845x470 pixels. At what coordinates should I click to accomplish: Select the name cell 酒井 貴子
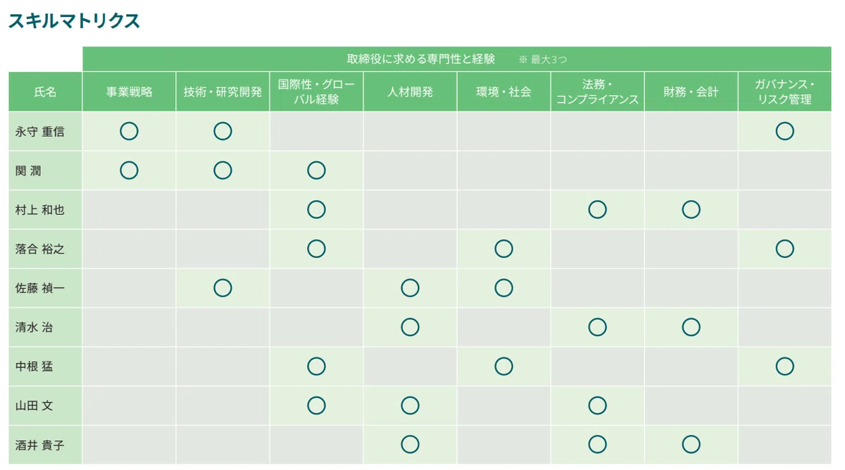[x=45, y=445]
